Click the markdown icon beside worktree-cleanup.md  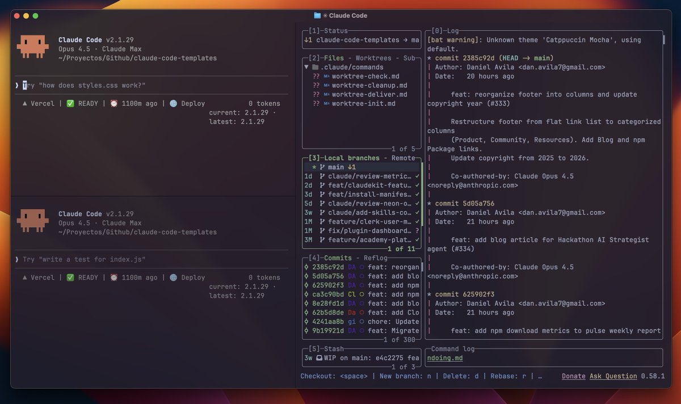(x=326, y=85)
